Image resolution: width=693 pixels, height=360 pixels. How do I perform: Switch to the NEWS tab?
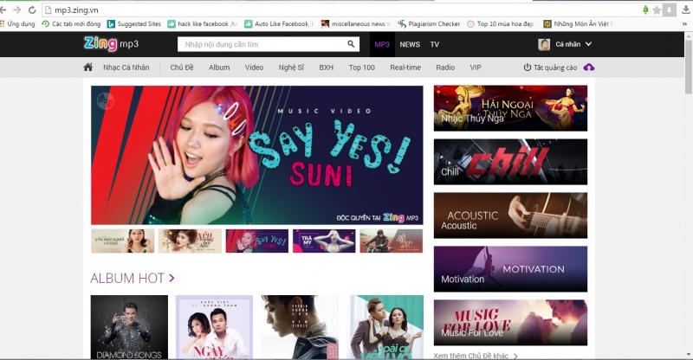(x=410, y=44)
